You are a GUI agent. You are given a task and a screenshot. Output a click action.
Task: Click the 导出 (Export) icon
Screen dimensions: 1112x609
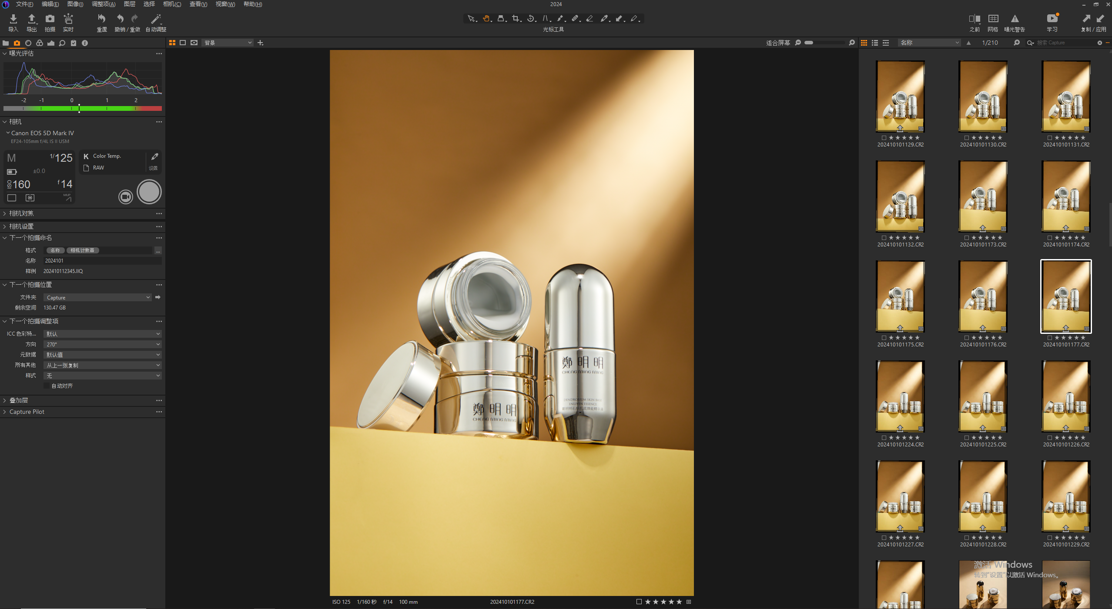coord(31,19)
